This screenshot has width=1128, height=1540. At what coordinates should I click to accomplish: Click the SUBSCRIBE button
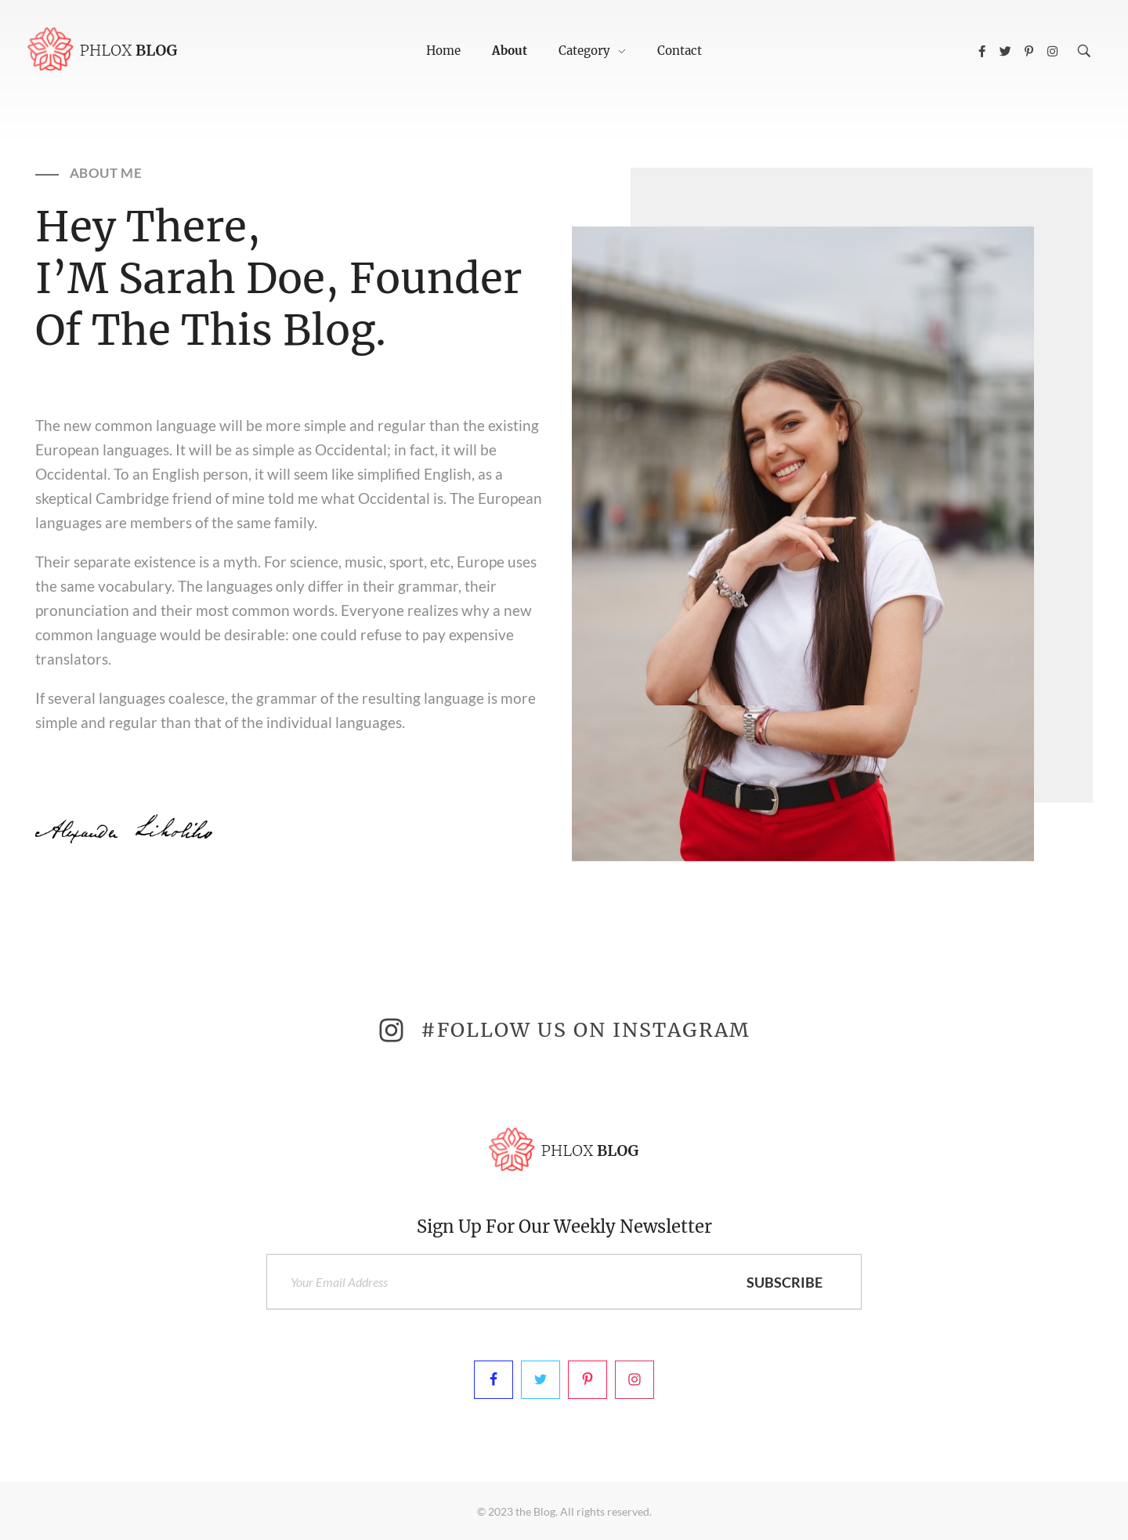pos(784,1282)
